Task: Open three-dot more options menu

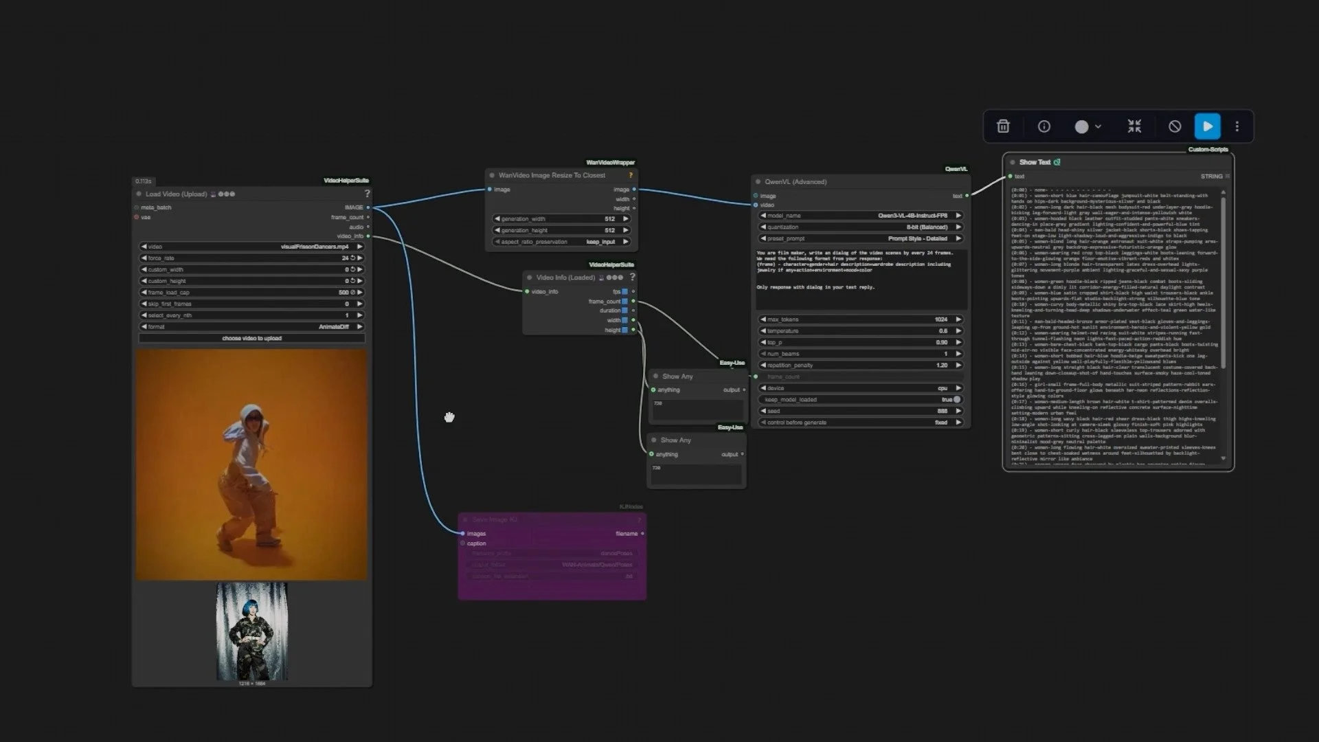Action: (x=1237, y=126)
